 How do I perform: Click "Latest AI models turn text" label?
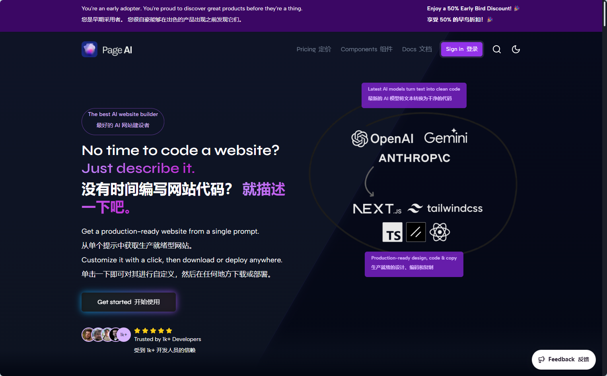tap(414, 95)
